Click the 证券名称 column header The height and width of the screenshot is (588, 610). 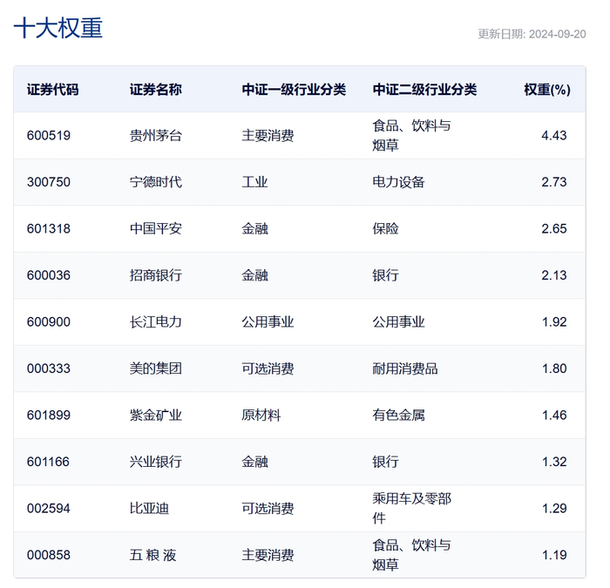point(156,90)
